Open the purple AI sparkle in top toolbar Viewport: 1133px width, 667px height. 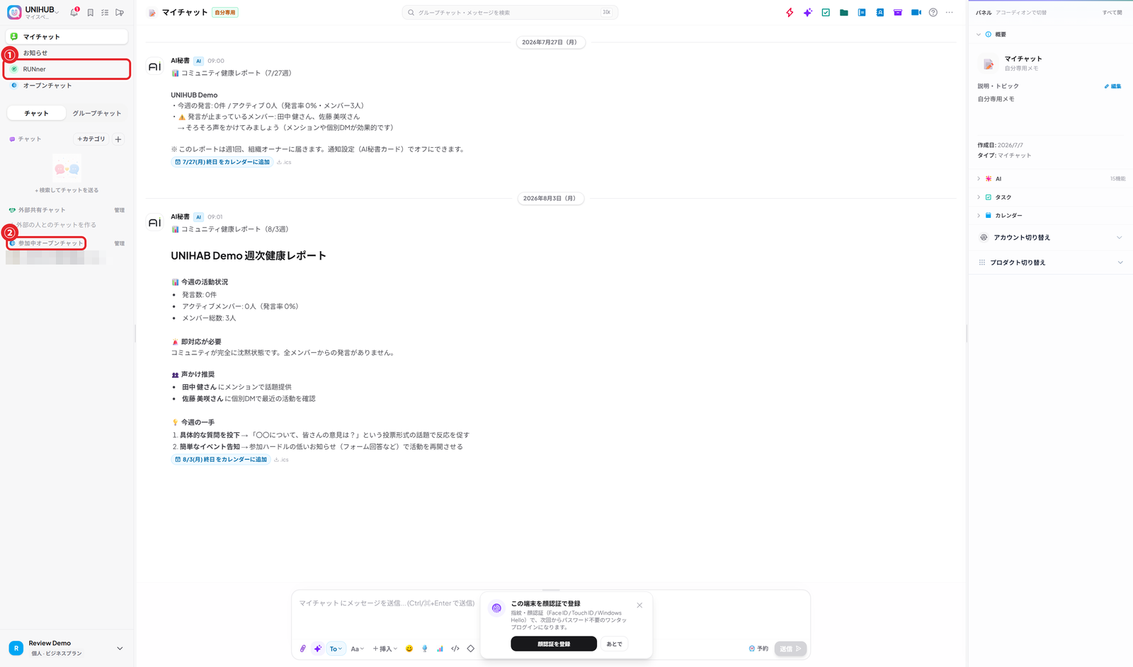click(x=808, y=13)
